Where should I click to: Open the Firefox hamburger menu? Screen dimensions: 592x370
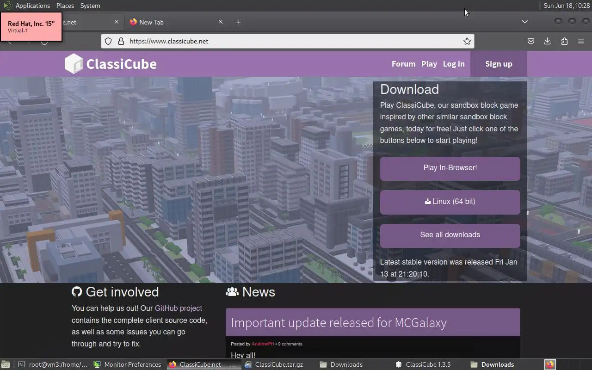[x=581, y=41]
